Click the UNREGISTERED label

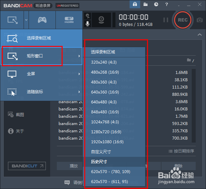(x=67, y=6)
